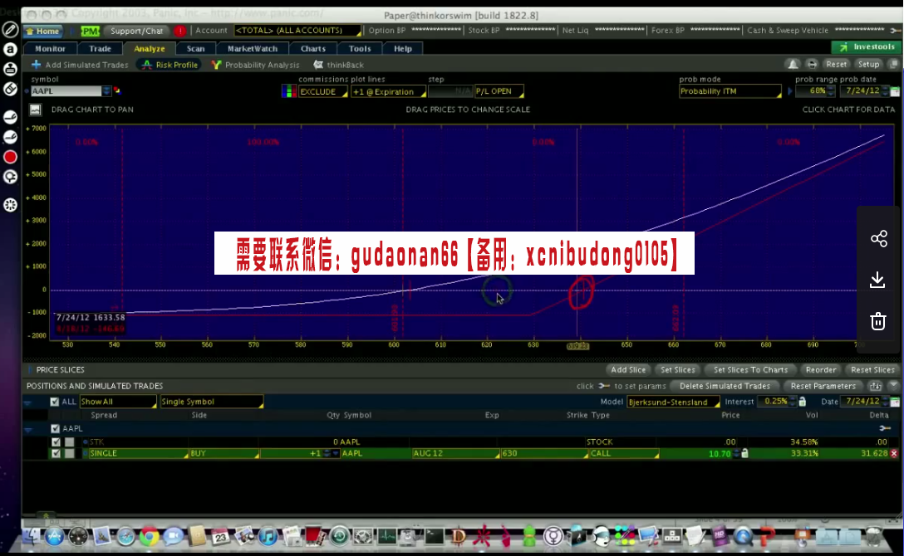Open the prob date calendar icon

[x=895, y=91]
